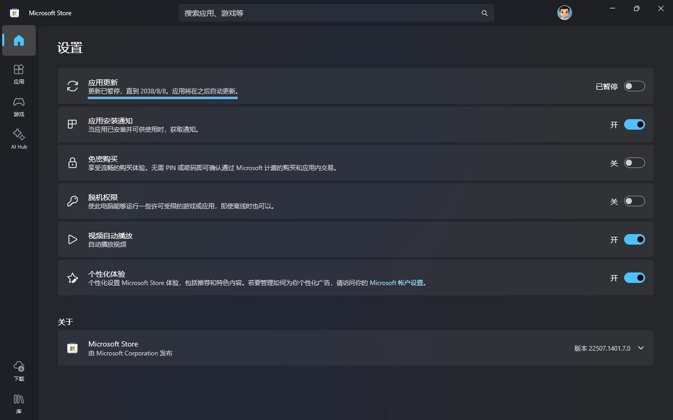Disable 应用安装通知 notifications

click(x=635, y=124)
